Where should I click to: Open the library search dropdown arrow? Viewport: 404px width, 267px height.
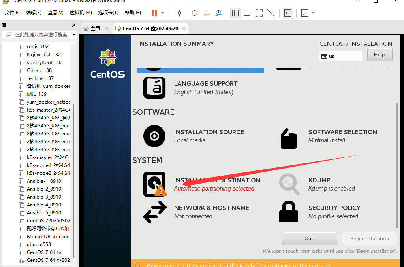[x=74, y=34]
